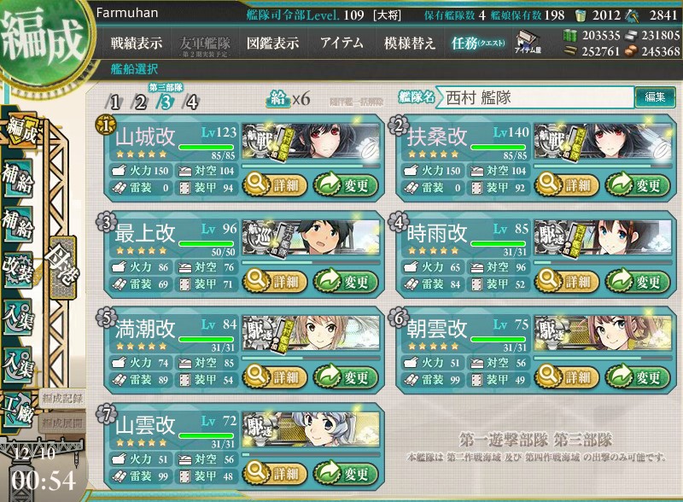This screenshot has width=683, height=502.
Task: Switch to fleet tab 4
Action: (191, 102)
